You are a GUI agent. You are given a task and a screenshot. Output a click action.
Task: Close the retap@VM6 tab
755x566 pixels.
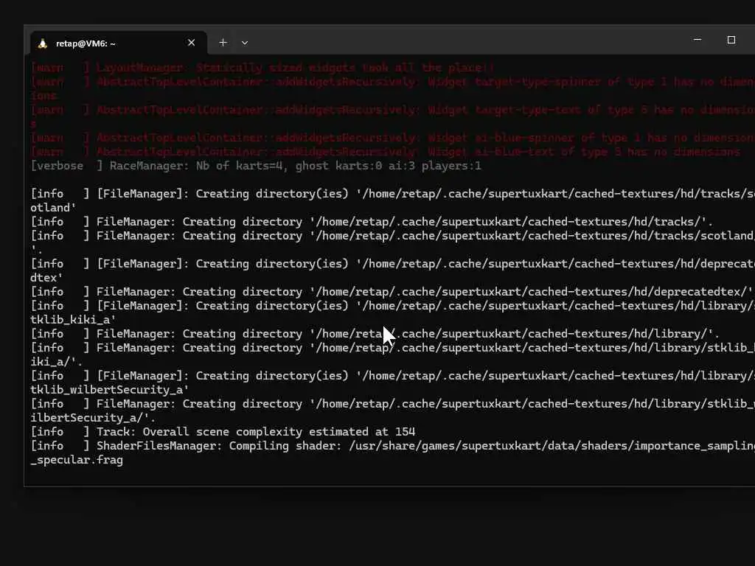tap(191, 43)
